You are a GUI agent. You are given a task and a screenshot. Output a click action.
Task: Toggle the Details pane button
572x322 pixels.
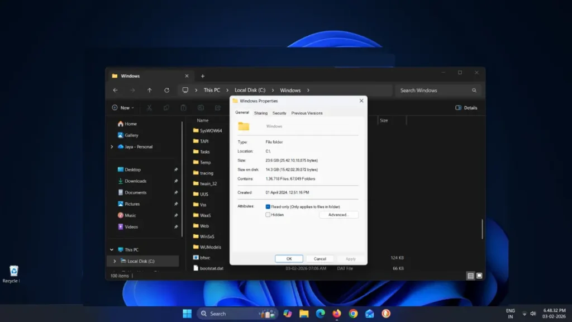coord(467,107)
